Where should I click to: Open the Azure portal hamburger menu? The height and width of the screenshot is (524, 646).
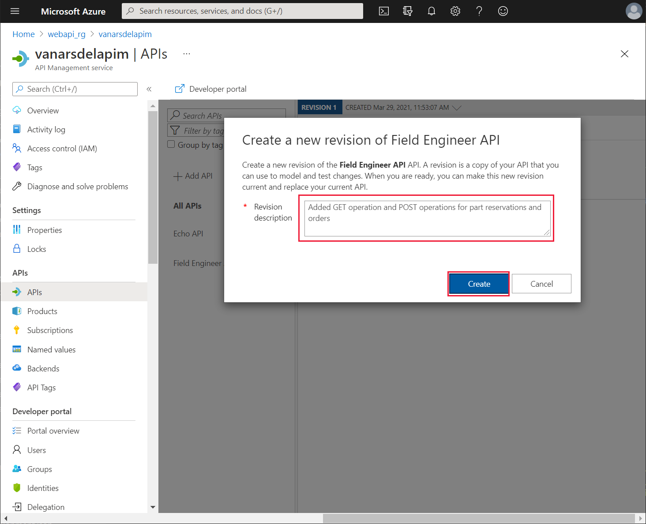[15, 11]
